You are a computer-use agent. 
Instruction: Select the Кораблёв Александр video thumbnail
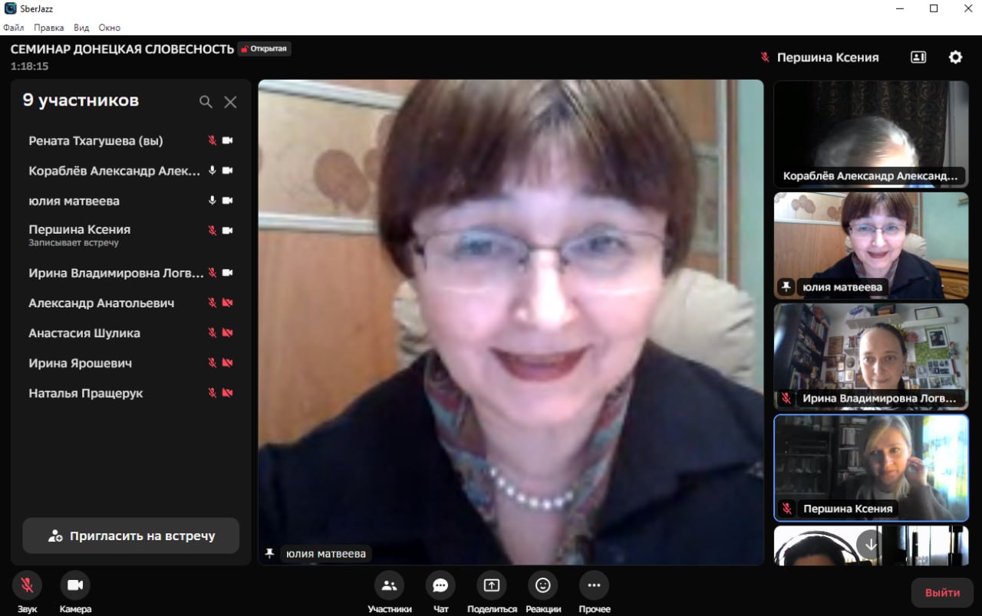[871, 134]
